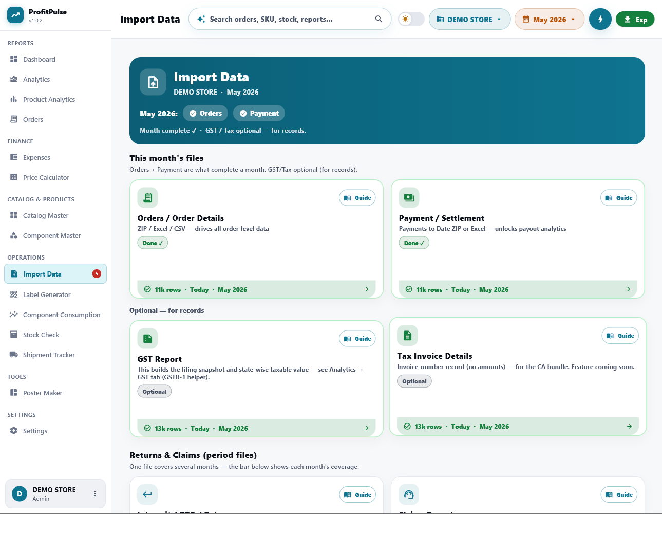Image resolution: width=662 pixels, height=534 pixels.
Task: Open the Guide for Tax Invoice Details
Action: click(620, 336)
